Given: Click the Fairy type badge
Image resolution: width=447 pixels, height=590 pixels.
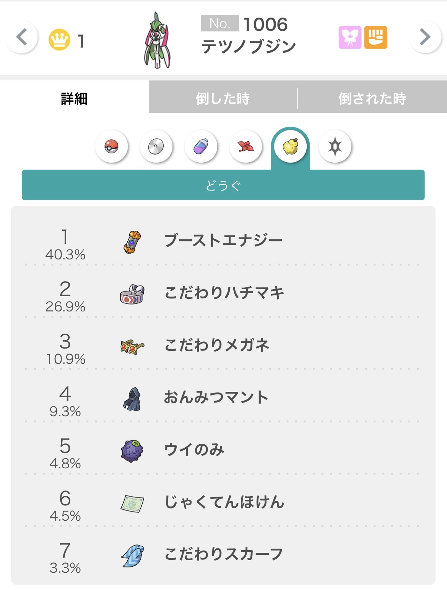Looking at the screenshot, I should (x=349, y=37).
